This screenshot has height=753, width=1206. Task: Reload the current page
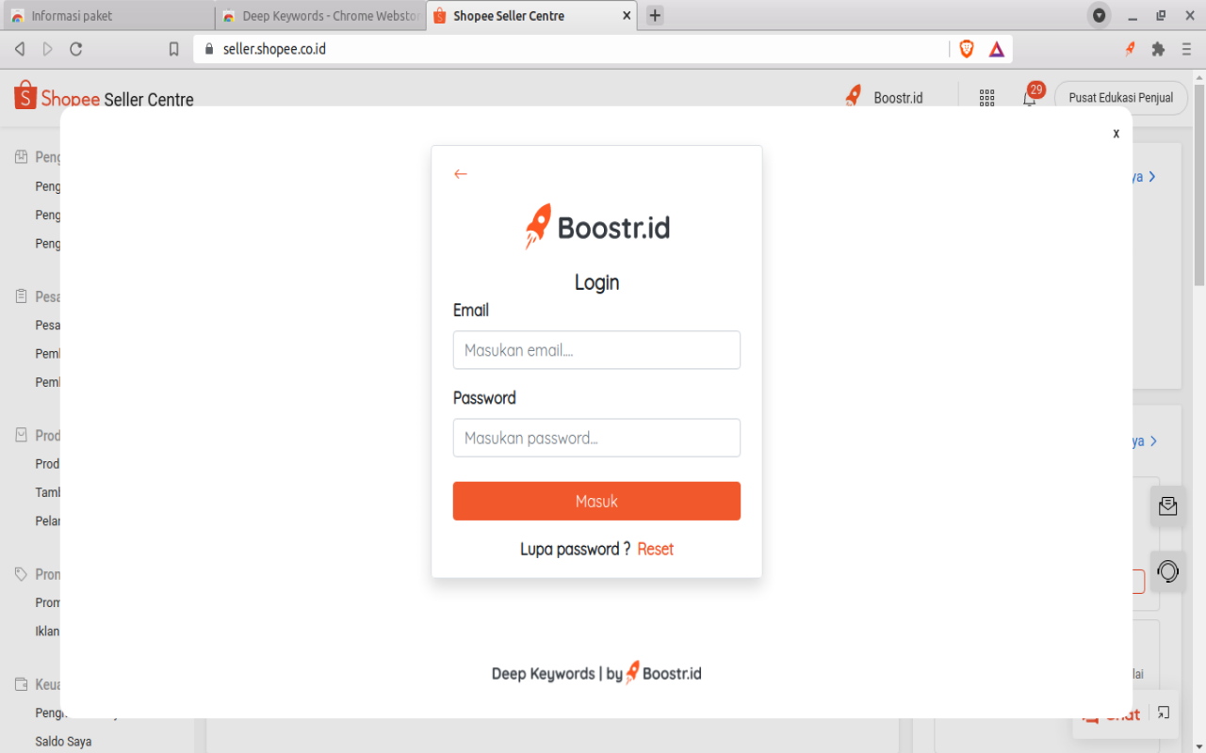point(76,49)
